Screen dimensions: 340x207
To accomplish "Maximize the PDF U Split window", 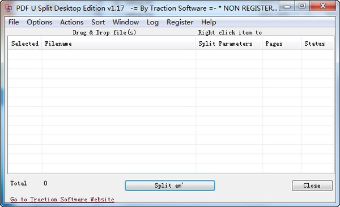I will click(x=302, y=6).
